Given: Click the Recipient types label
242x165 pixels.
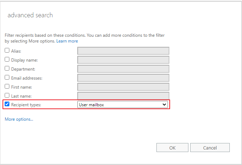Looking at the screenshot, I should pyautogui.click(x=26, y=105).
